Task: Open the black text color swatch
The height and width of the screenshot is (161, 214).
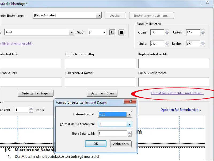Action: click(x=121, y=32)
